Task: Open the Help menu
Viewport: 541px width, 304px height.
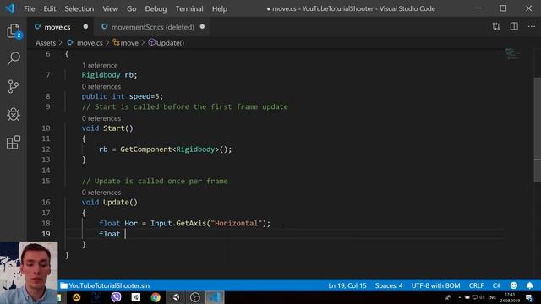Action: coord(220,8)
